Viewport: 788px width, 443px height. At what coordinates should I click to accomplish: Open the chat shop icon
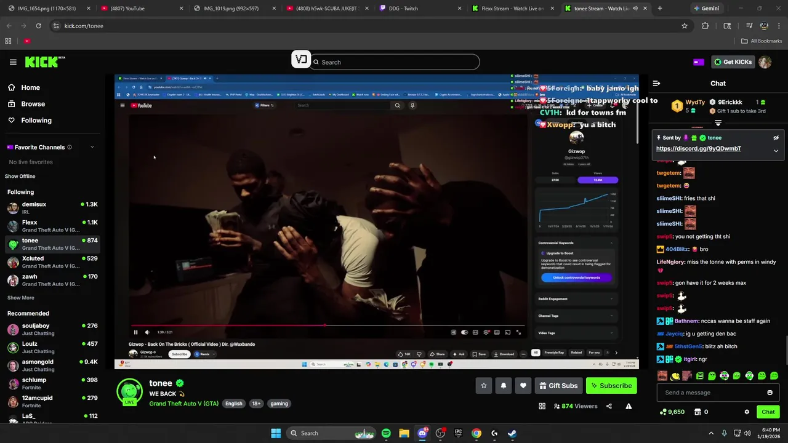pyautogui.click(x=698, y=412)
